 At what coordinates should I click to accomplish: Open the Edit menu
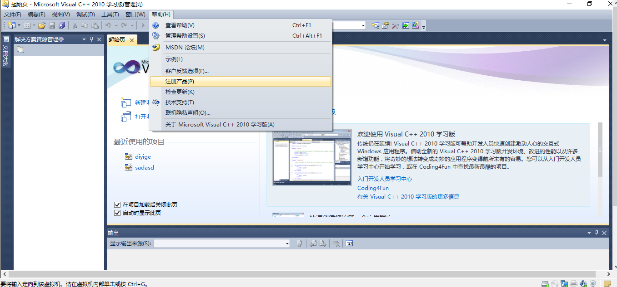pos(36,15)
